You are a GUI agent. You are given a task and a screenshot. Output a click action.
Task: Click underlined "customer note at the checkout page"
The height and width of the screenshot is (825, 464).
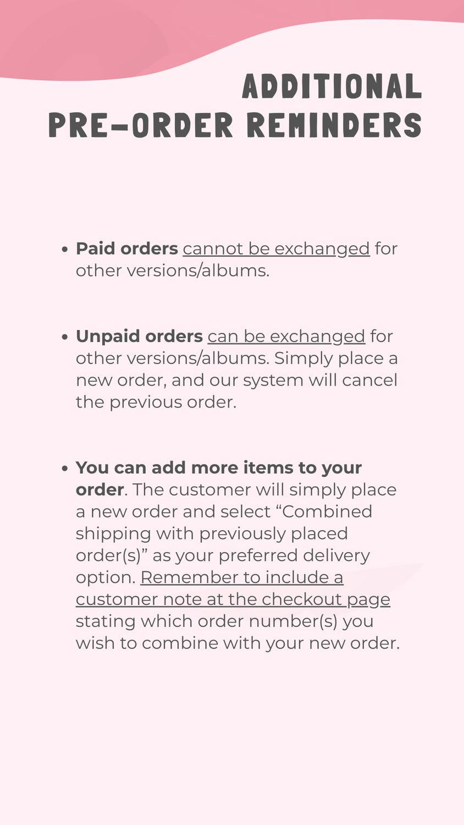coord(233,599)
